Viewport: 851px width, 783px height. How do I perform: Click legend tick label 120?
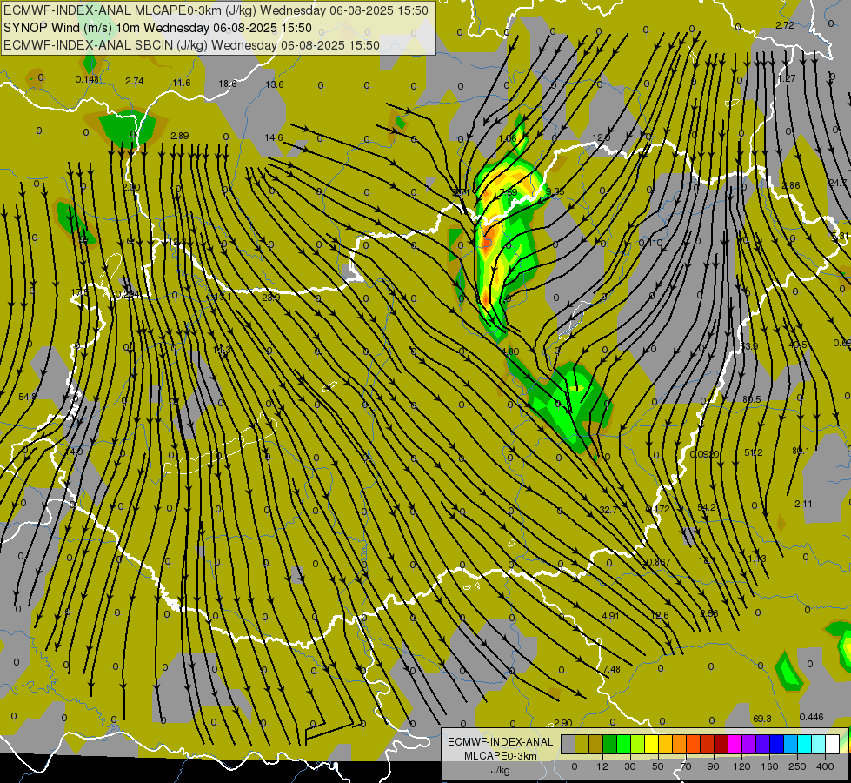741,766
